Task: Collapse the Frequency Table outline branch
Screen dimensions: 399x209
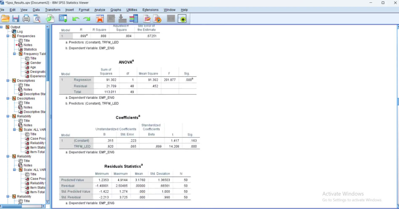Action: (x=14, y=54)
